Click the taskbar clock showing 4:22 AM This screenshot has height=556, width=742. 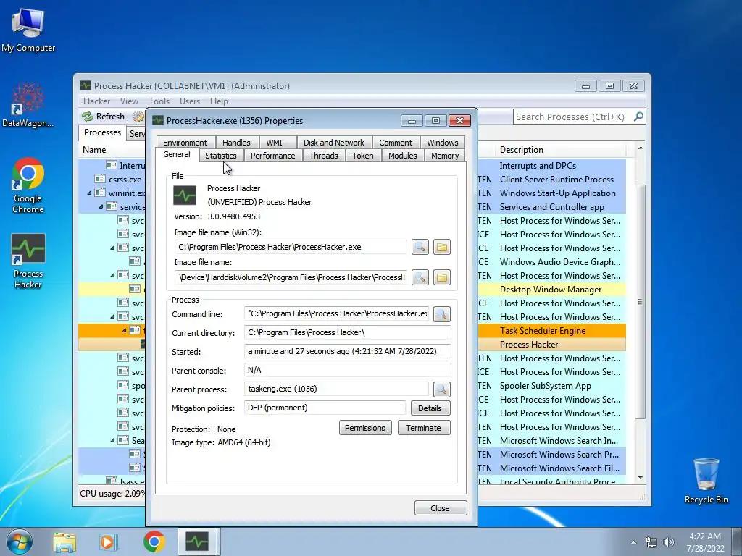click(705, 542)
